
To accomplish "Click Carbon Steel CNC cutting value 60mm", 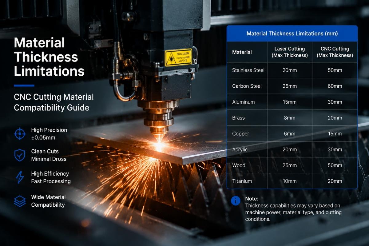I will tap(335, 86).
